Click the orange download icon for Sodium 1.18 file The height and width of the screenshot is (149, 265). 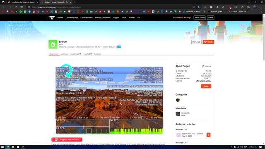pos(208,135)
